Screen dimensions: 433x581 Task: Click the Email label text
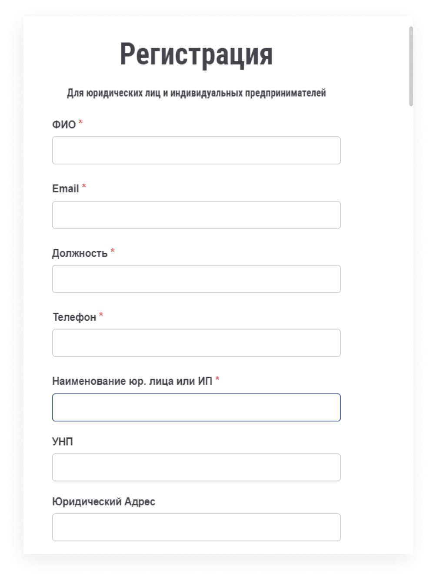(65, 188)
